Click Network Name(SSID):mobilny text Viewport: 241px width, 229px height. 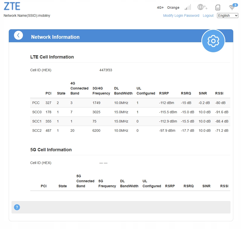(27, 15)
